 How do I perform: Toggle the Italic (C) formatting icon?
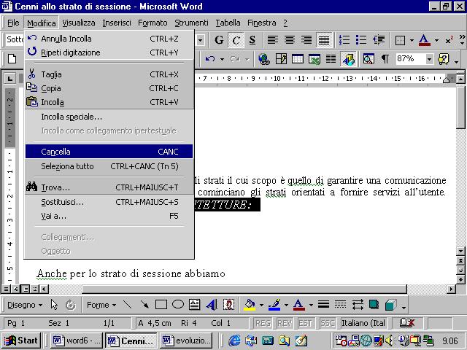(236, 40)
